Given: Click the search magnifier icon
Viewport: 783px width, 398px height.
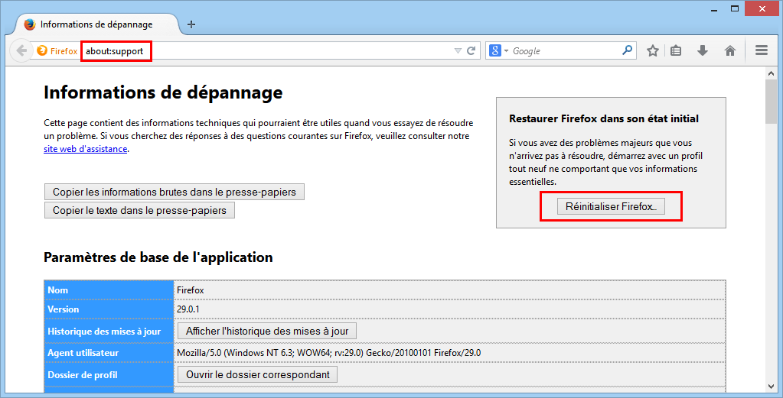Looking at the screenshot, I should point(627,50).
